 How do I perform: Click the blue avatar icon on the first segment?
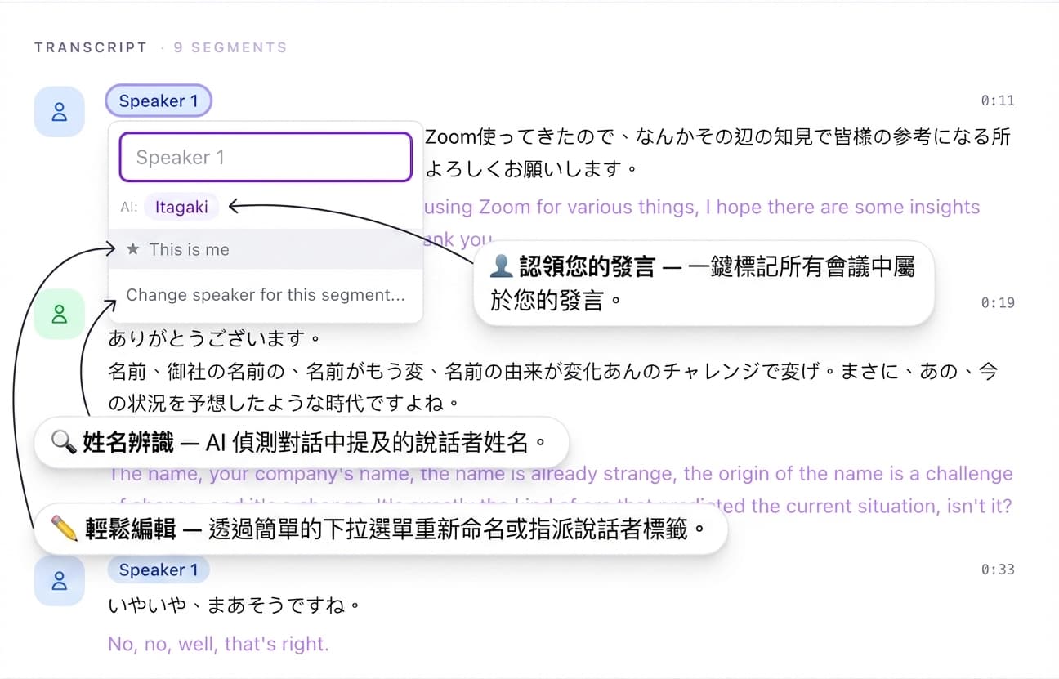[59, 112]
